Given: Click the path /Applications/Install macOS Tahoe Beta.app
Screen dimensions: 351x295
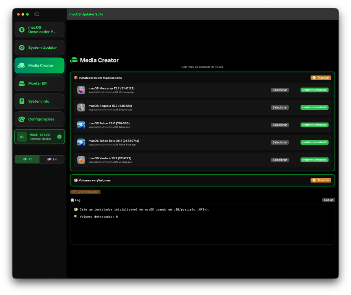Looking at the screenshot, I should tap(112, 145).
